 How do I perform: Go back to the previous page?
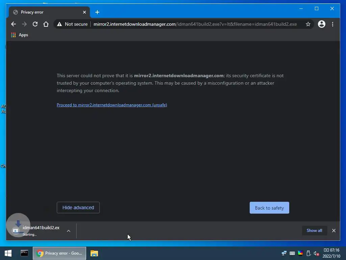[x=14, y=24]
